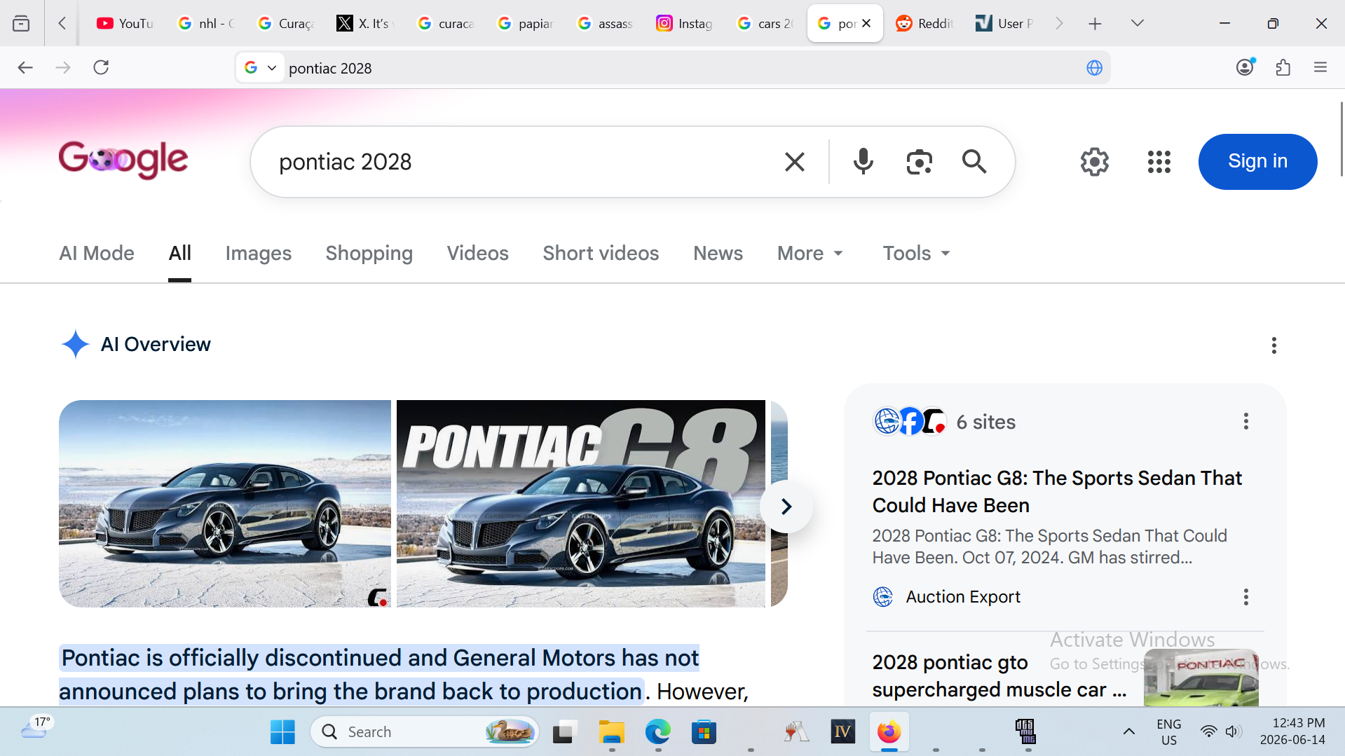Start voice search with microphone icon
The width and height of the screenshot is (1345, 756).
pyautogui.click(x=863, y=162)
